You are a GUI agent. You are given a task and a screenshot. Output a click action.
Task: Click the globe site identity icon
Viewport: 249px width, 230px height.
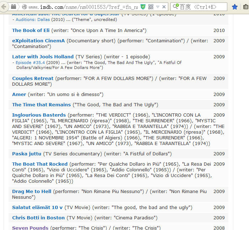click(x=25, y=7)
